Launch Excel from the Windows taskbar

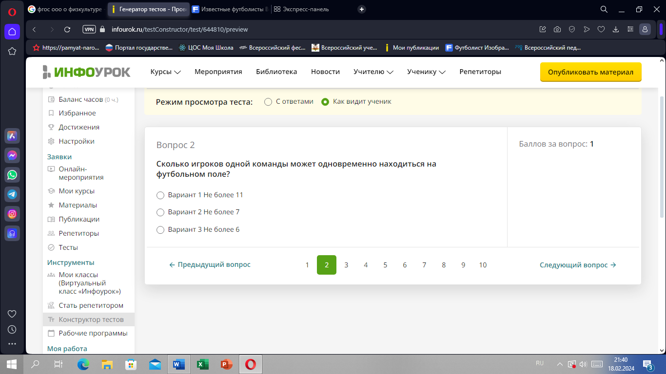(x=202, y=364)
